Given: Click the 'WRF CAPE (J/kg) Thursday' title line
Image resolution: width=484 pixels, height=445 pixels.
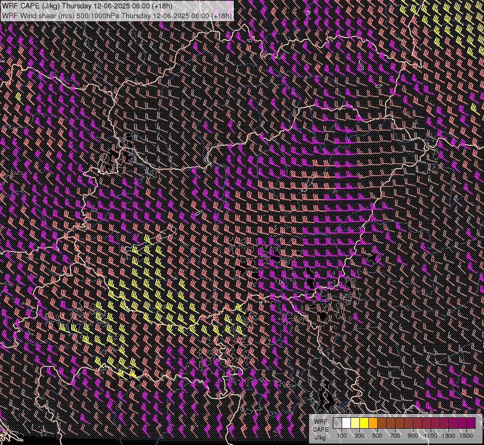Looking at the screenshot, I should pos(87,6).
